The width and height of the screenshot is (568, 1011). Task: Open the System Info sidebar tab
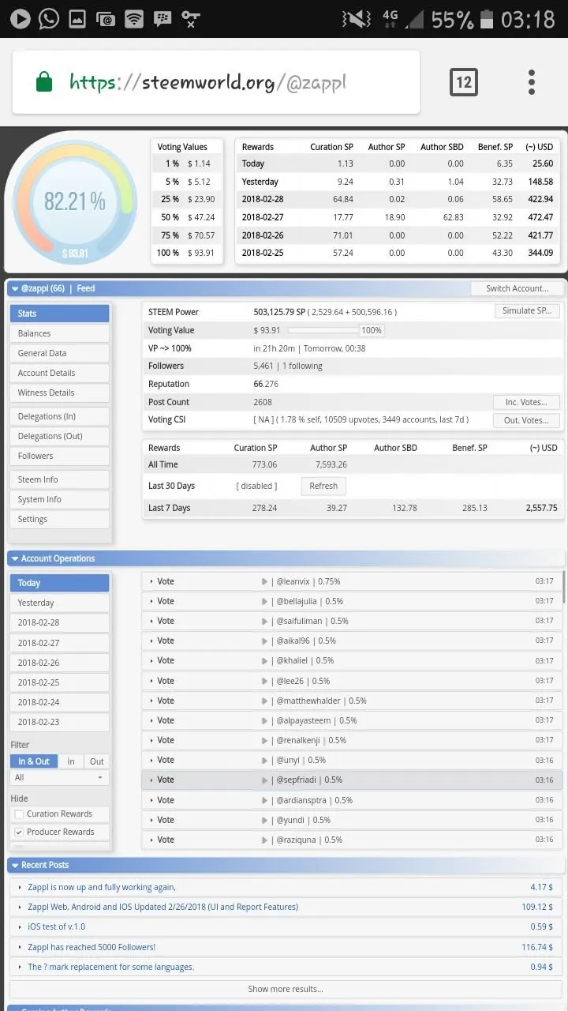tap(59, 499)
